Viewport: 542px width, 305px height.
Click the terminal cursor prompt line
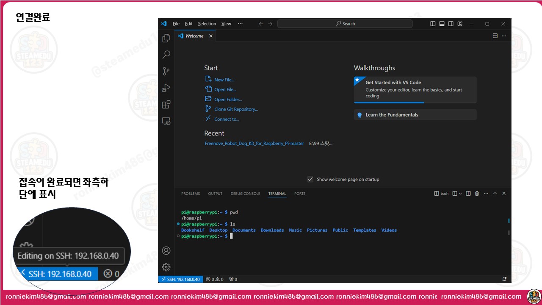(x=207, y=236)
